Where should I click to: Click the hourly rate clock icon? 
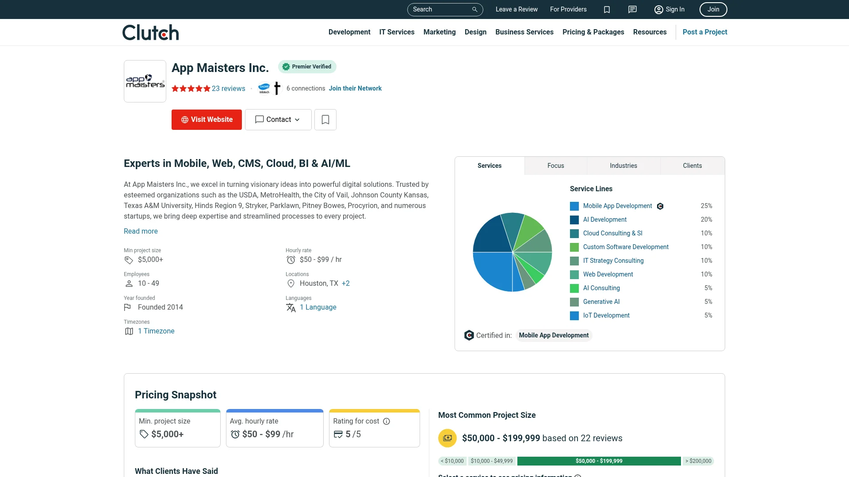(291, 260)
